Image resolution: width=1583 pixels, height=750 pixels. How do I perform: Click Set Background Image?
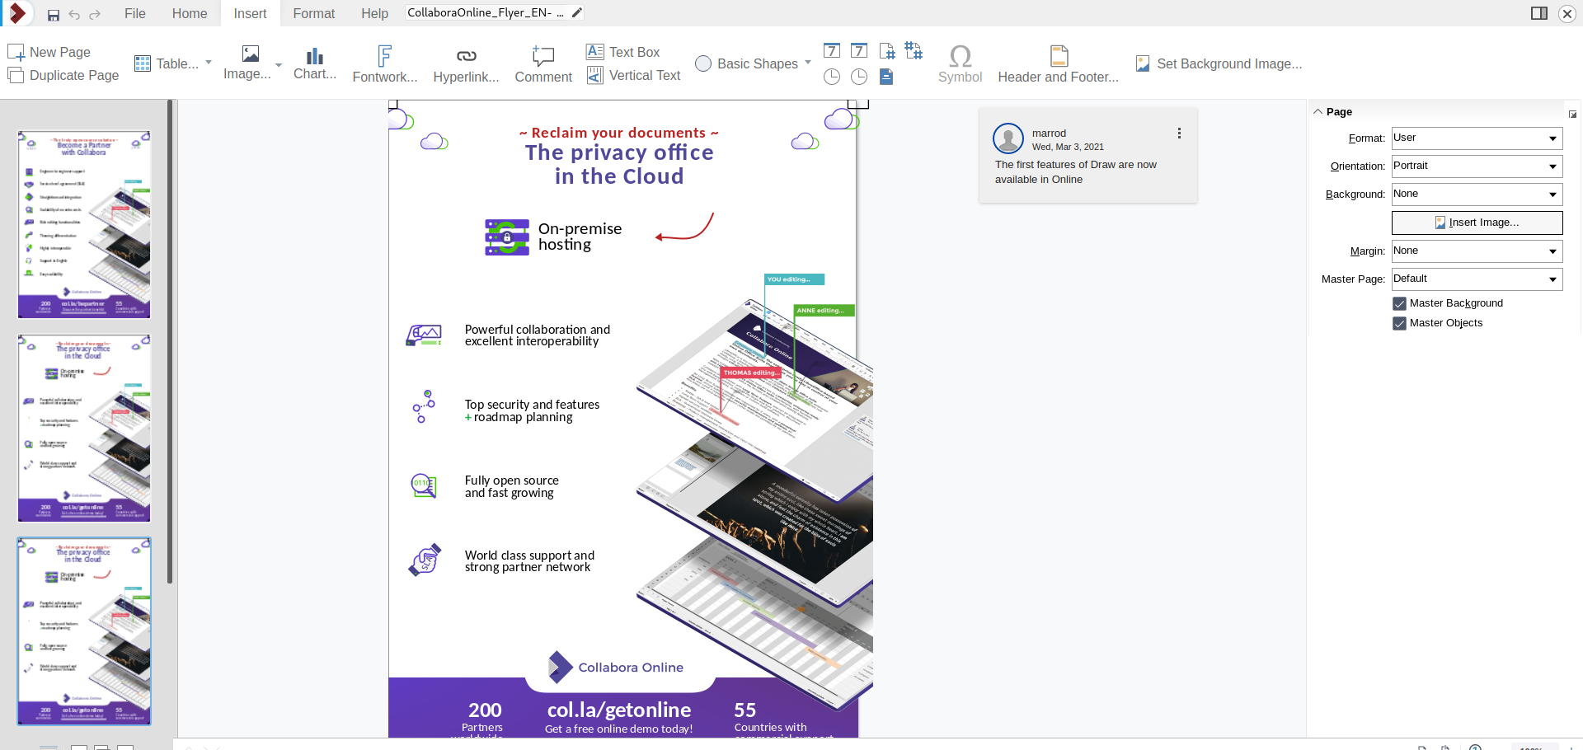pos(1219,63)
